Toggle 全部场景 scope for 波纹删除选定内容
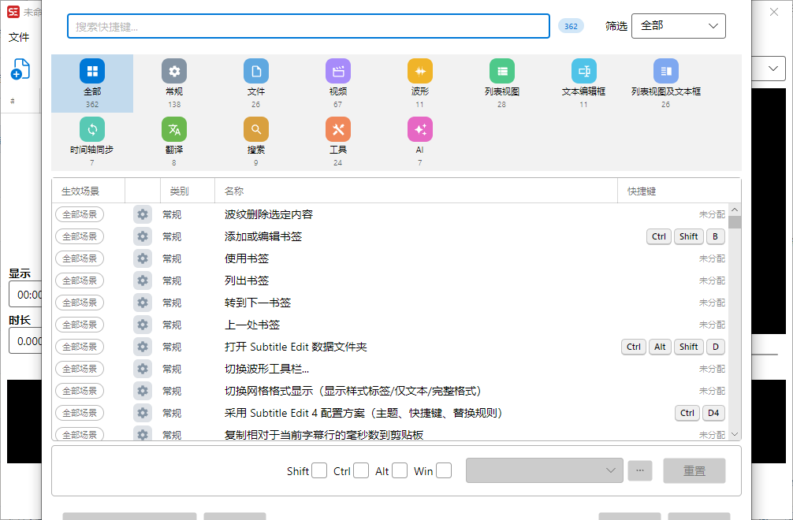Screen dimensions: 793x520 point(80,214)
